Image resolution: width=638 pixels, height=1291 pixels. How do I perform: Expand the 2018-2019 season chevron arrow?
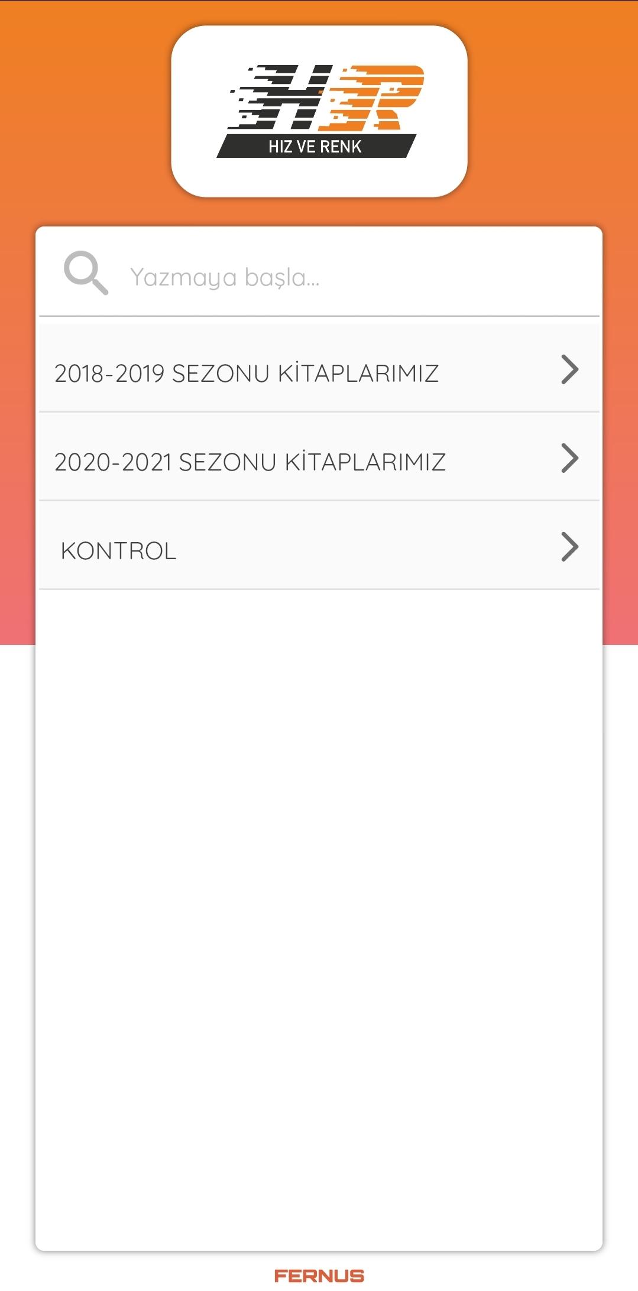(569, 370)
